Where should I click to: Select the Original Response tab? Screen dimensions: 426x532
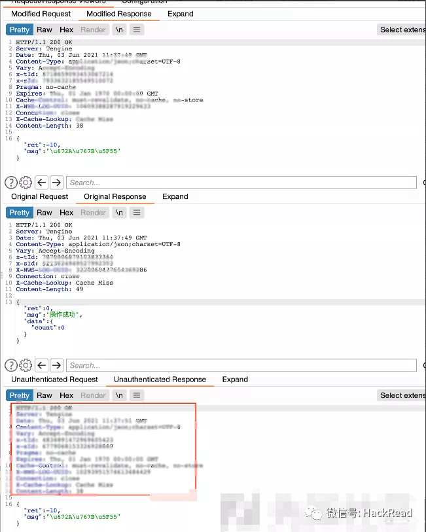tap(115, 197)
